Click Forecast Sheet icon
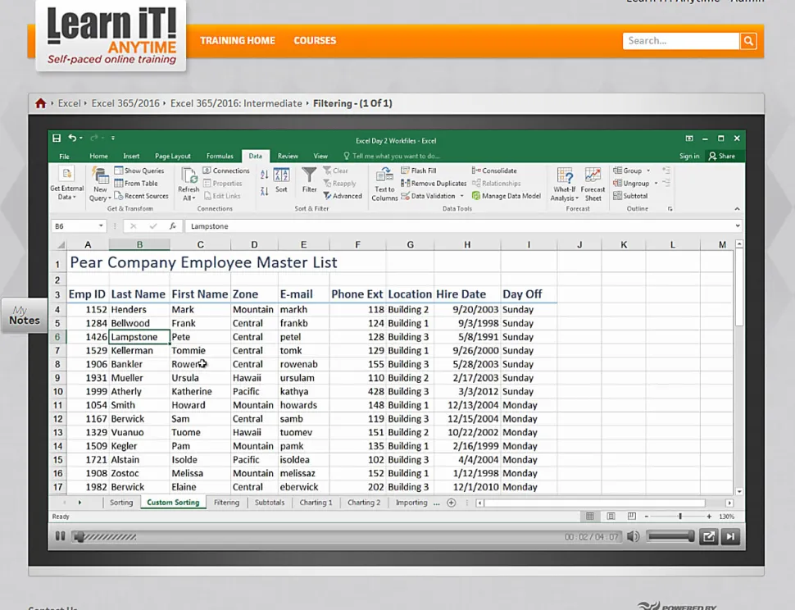795x610 pixels. [x=593, y=175]
